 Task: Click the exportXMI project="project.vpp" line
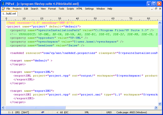point(86,95)
